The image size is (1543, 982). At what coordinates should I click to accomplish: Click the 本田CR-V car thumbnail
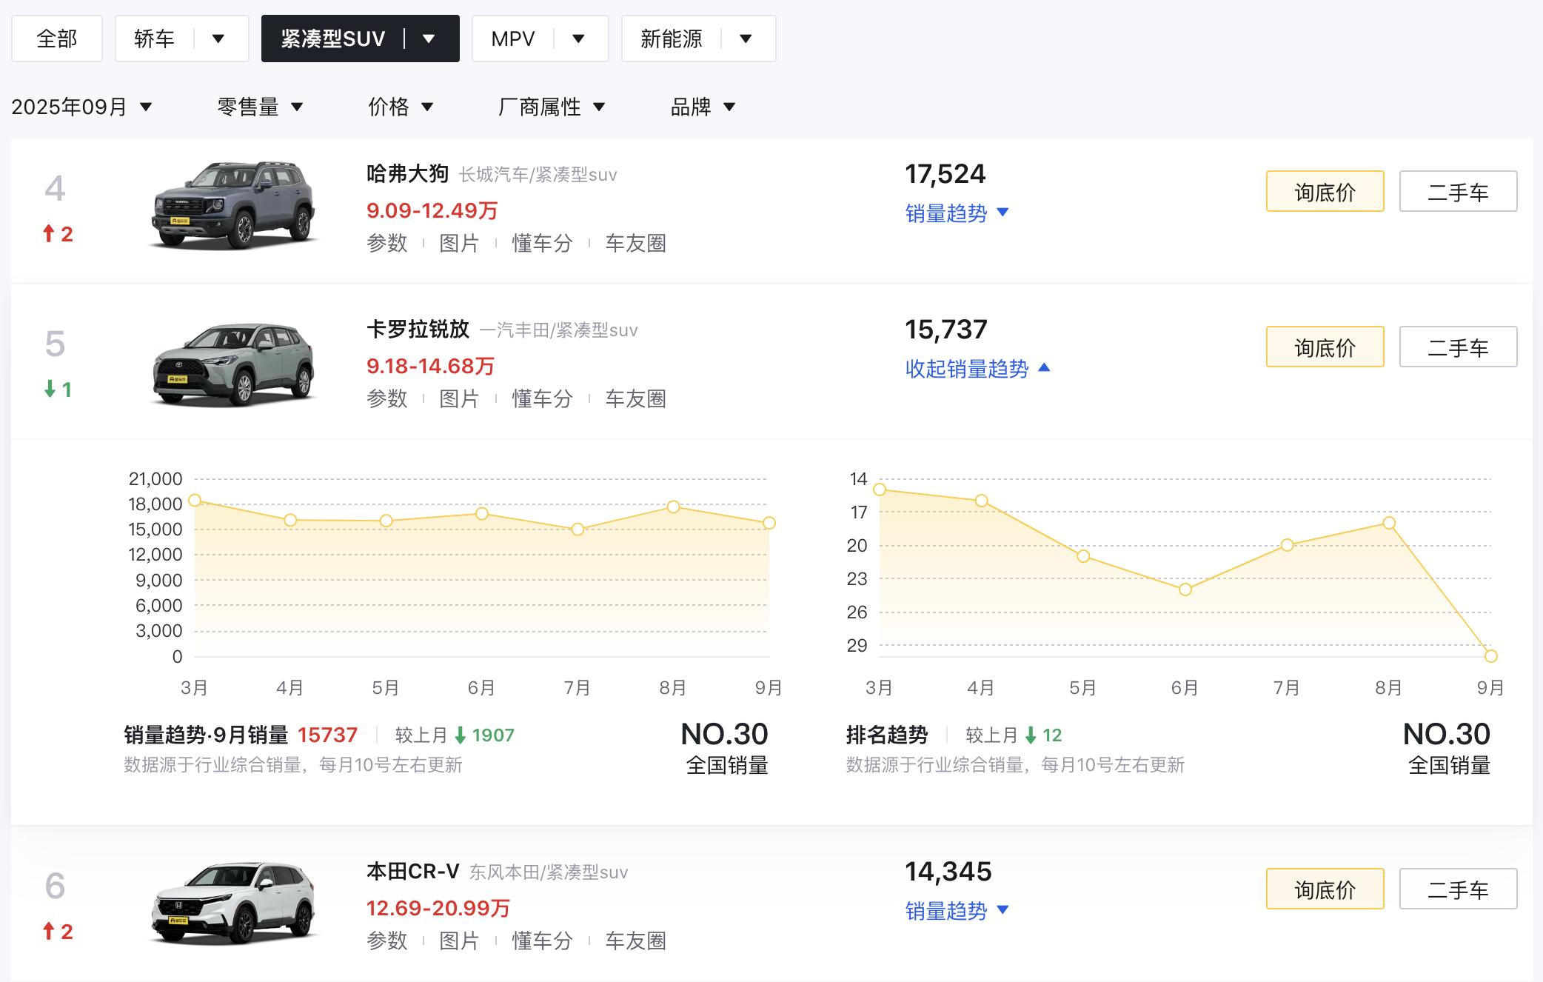(234, 902)
